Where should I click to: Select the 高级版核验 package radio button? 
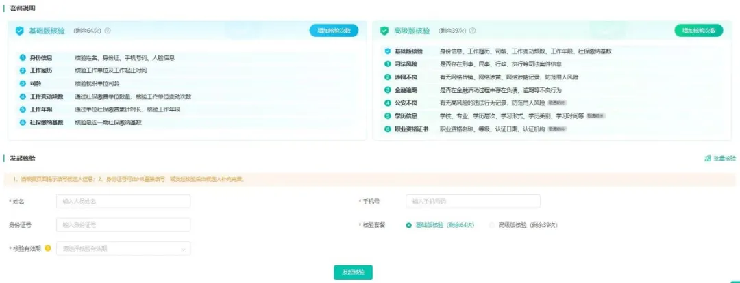tap(492, 225)
